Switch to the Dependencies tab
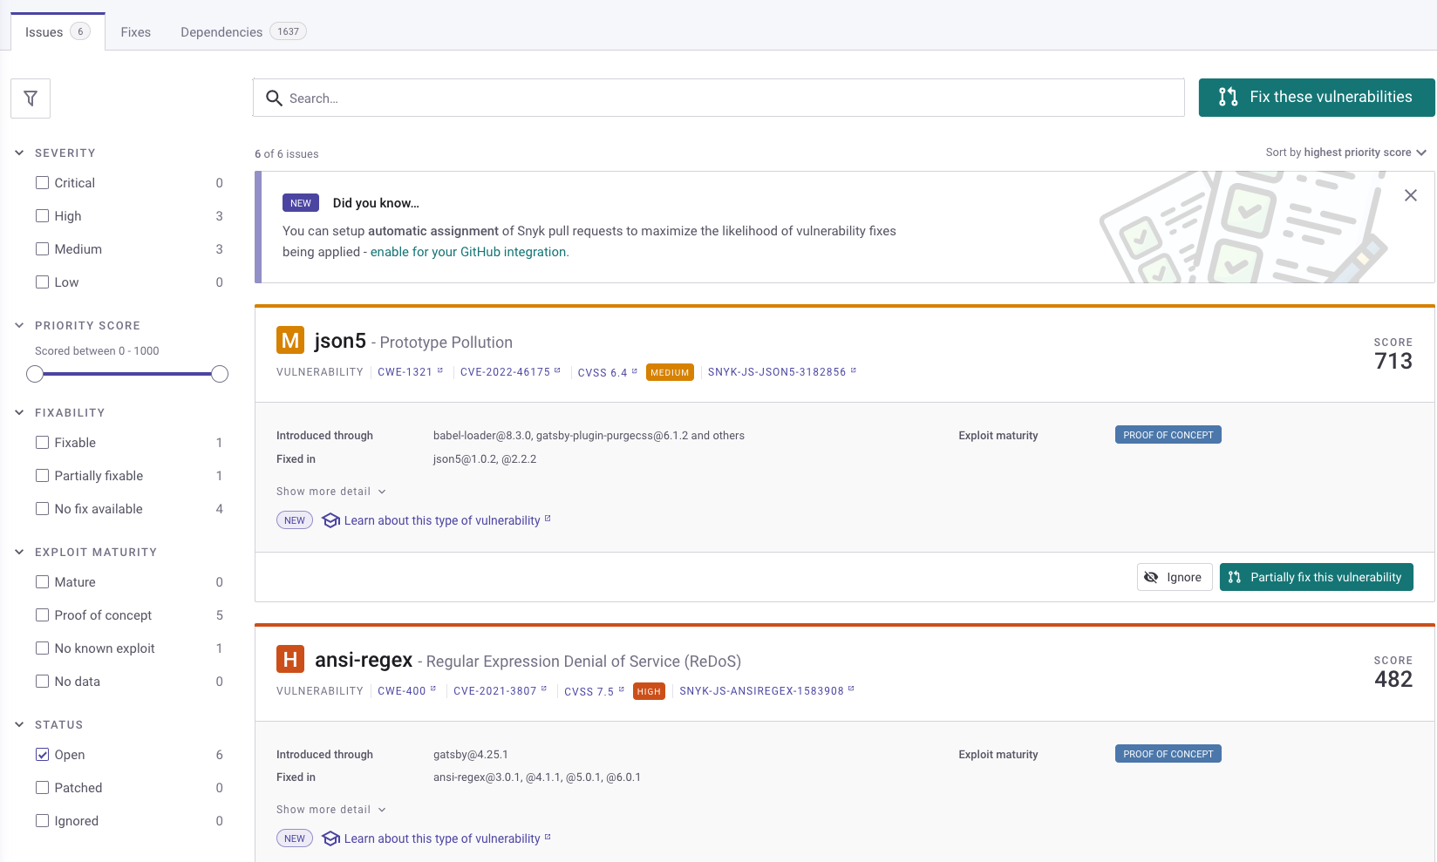Viewport: 1437px width, 862px height. [x=220, y=31]
